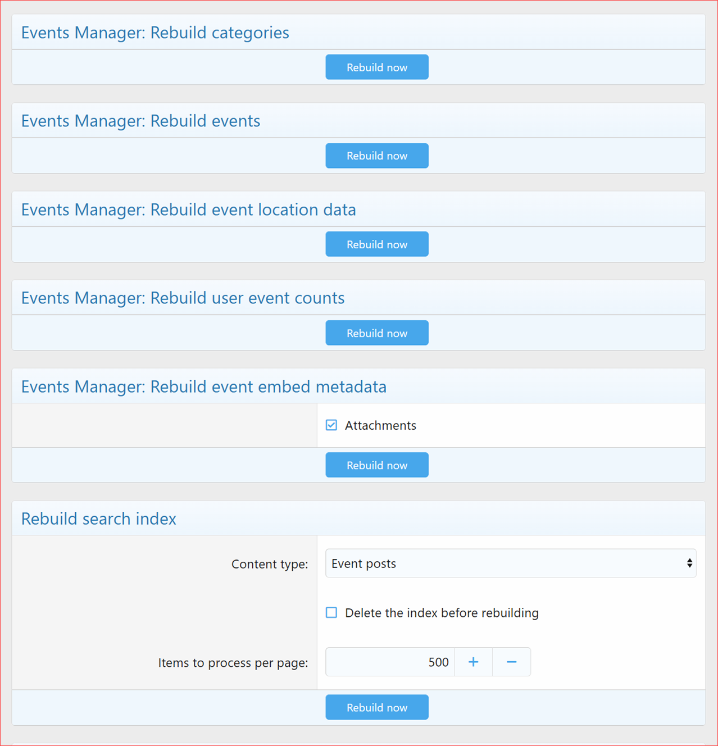Click the Events Manager: Rebuild categories heading
This screenshot has height=746, width=718.
click(155, 33)
